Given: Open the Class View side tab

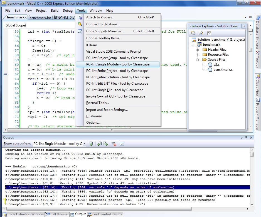Looking at the screenshot, I should coord(258,85).
